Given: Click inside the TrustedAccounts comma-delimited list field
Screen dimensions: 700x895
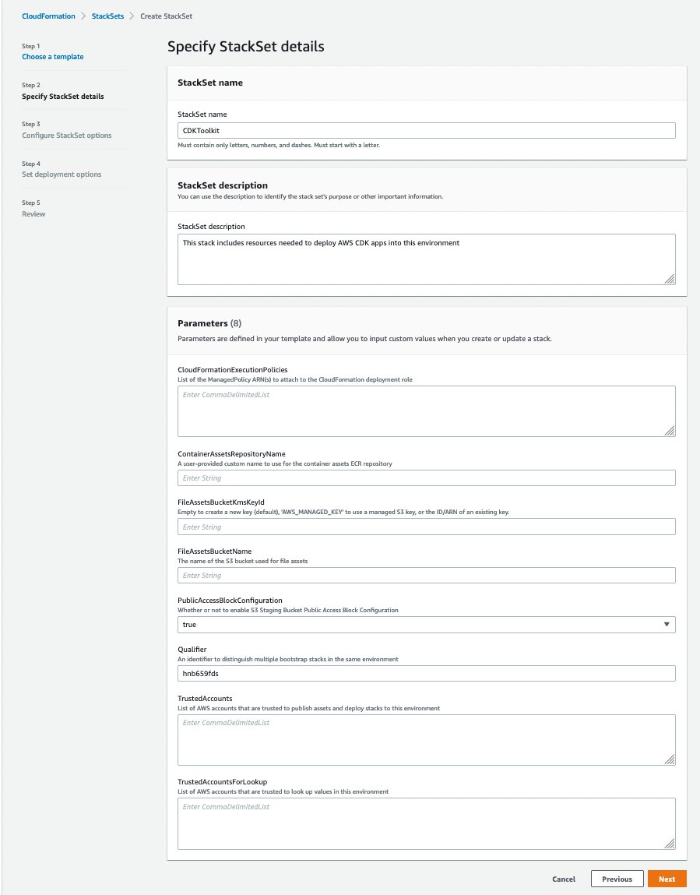Looking at the screenshot, I should (426, 736).
